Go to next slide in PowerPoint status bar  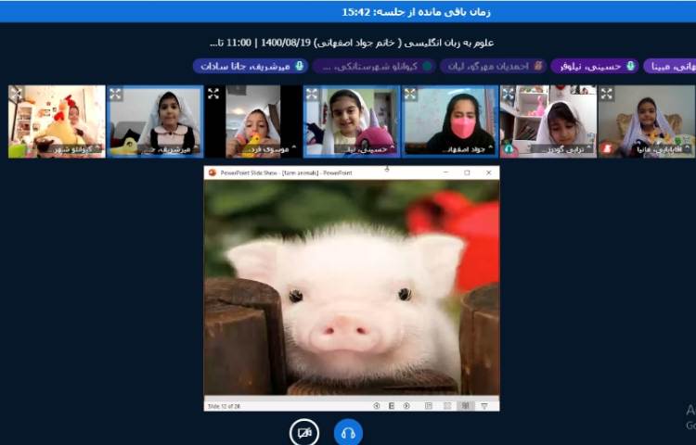pyautogui.click(x=406, y=405)
